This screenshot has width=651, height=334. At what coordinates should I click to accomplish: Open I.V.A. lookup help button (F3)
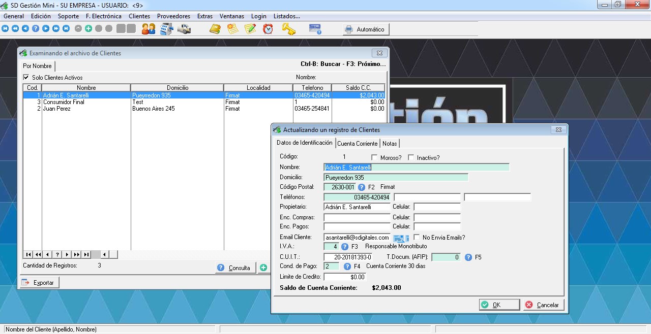tap(344, 247)
